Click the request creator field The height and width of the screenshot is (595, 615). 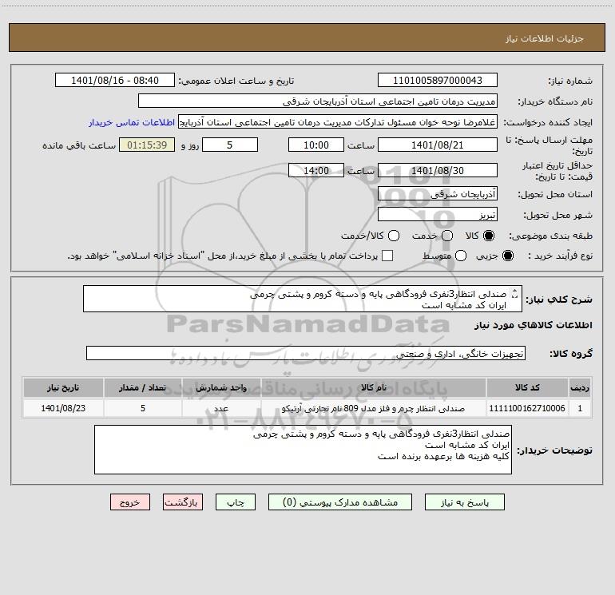pyautogui.click(x=338, y=122)
